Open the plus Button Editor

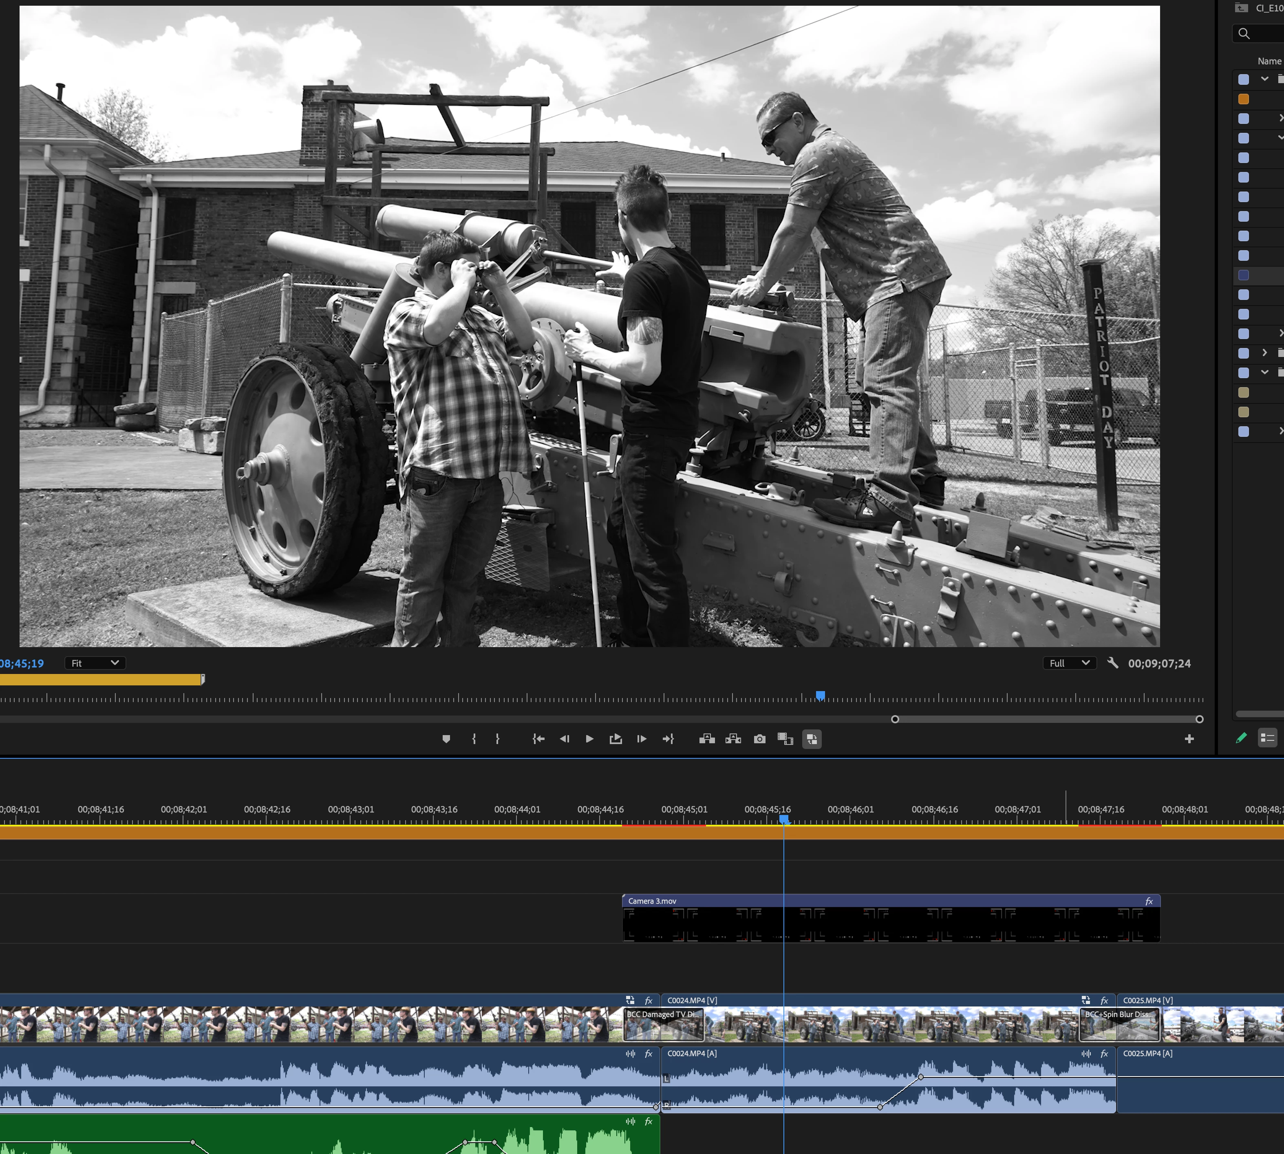(x=1189, y=739)
